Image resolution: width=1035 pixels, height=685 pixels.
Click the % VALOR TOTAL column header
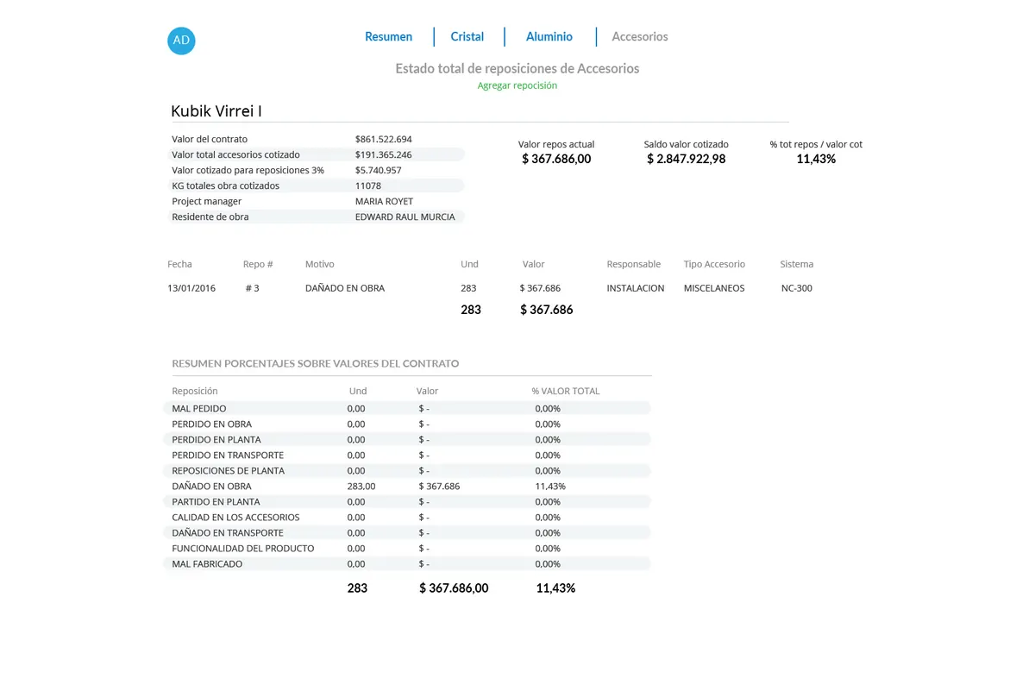pos(566,391)
